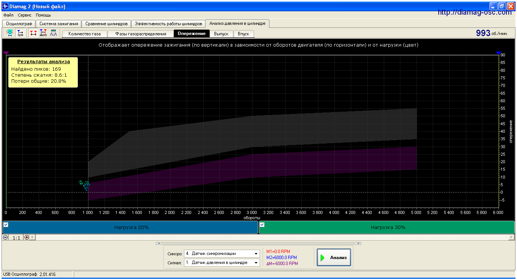Open the Впуск sub-tab

(243, 34)
